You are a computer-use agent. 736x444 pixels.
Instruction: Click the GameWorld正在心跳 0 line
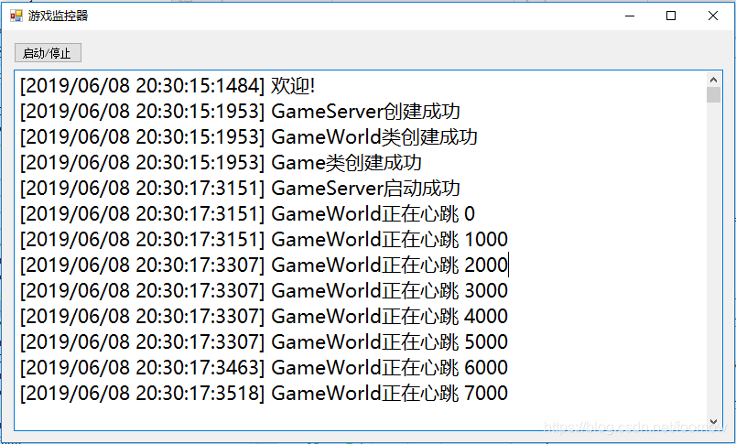pos(247,214)
